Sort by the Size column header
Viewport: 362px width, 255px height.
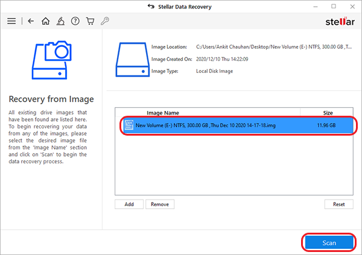click(x=328, y=112)
